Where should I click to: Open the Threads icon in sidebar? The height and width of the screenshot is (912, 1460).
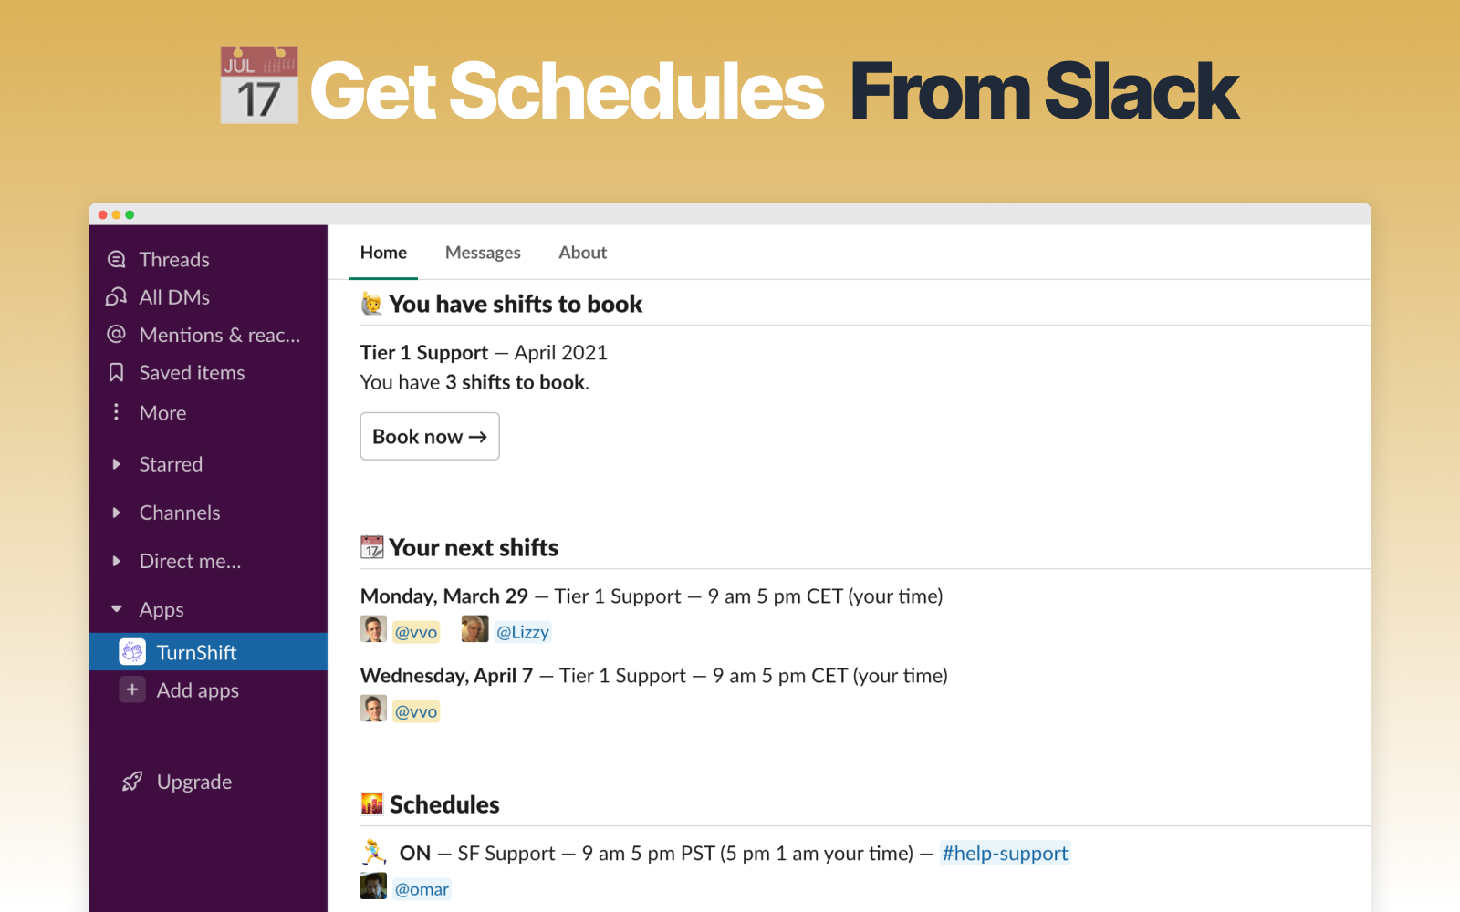(x=117, y=260)
